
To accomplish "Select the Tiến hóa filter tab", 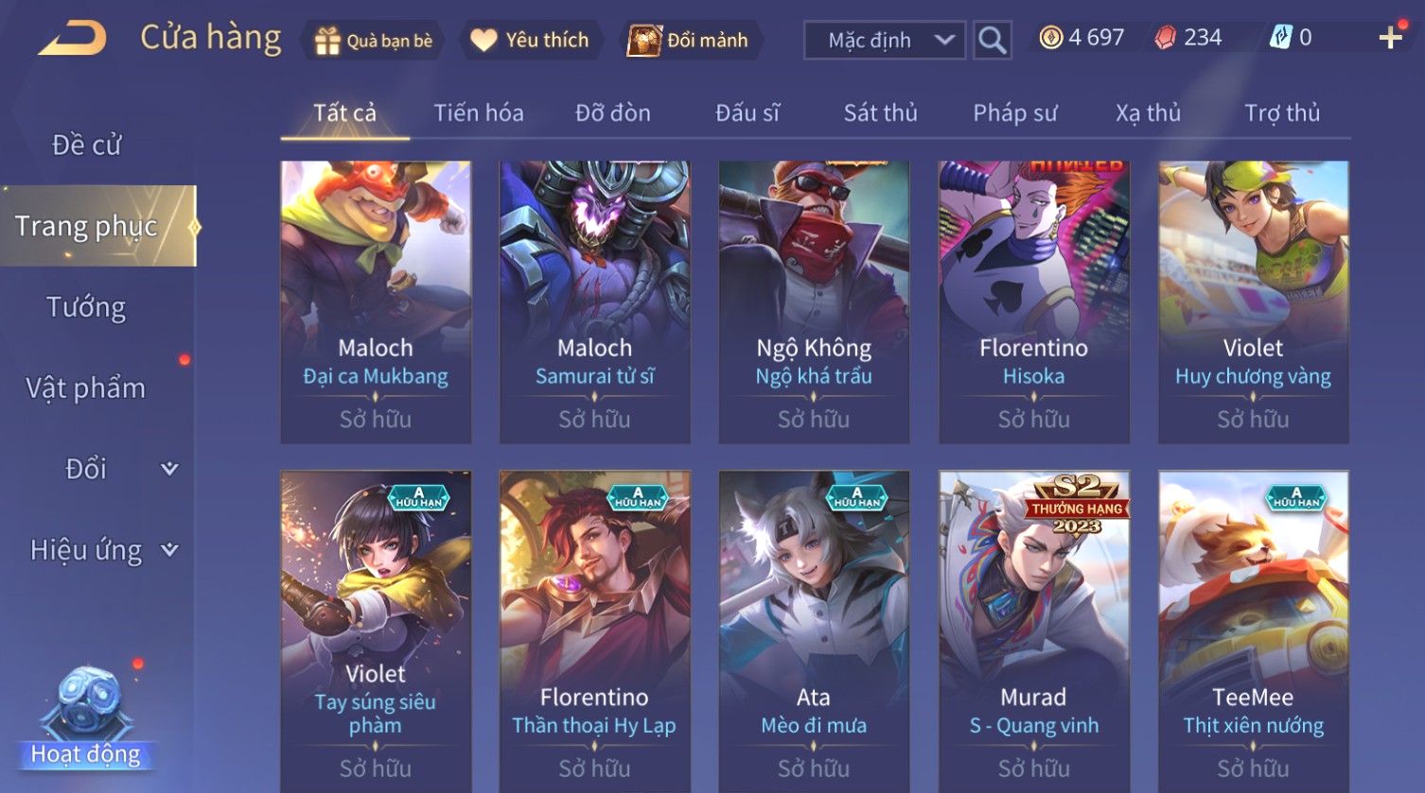I will pos(479,113).
